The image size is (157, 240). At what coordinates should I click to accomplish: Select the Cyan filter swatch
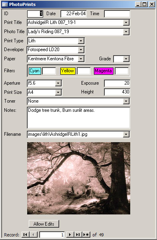[x=35, y=71]
